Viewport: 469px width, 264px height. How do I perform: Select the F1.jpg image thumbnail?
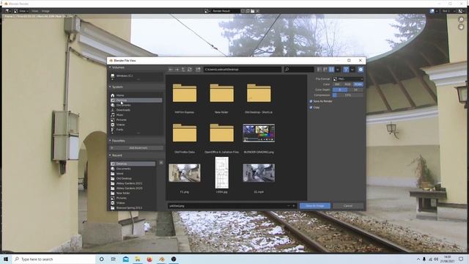pyautogui.click(x=185, y=173)
